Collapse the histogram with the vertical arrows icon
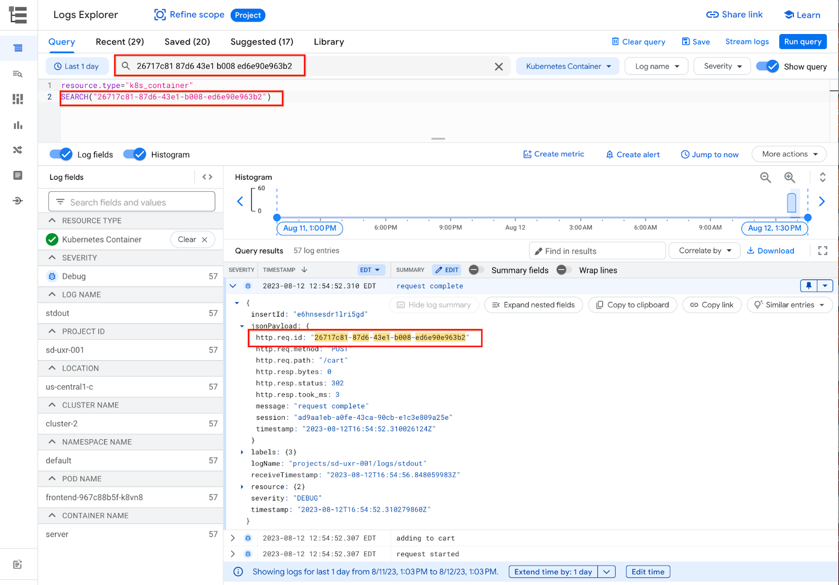Screen dimensions: 839x585 pyautogui.click(x=823, y=177)
